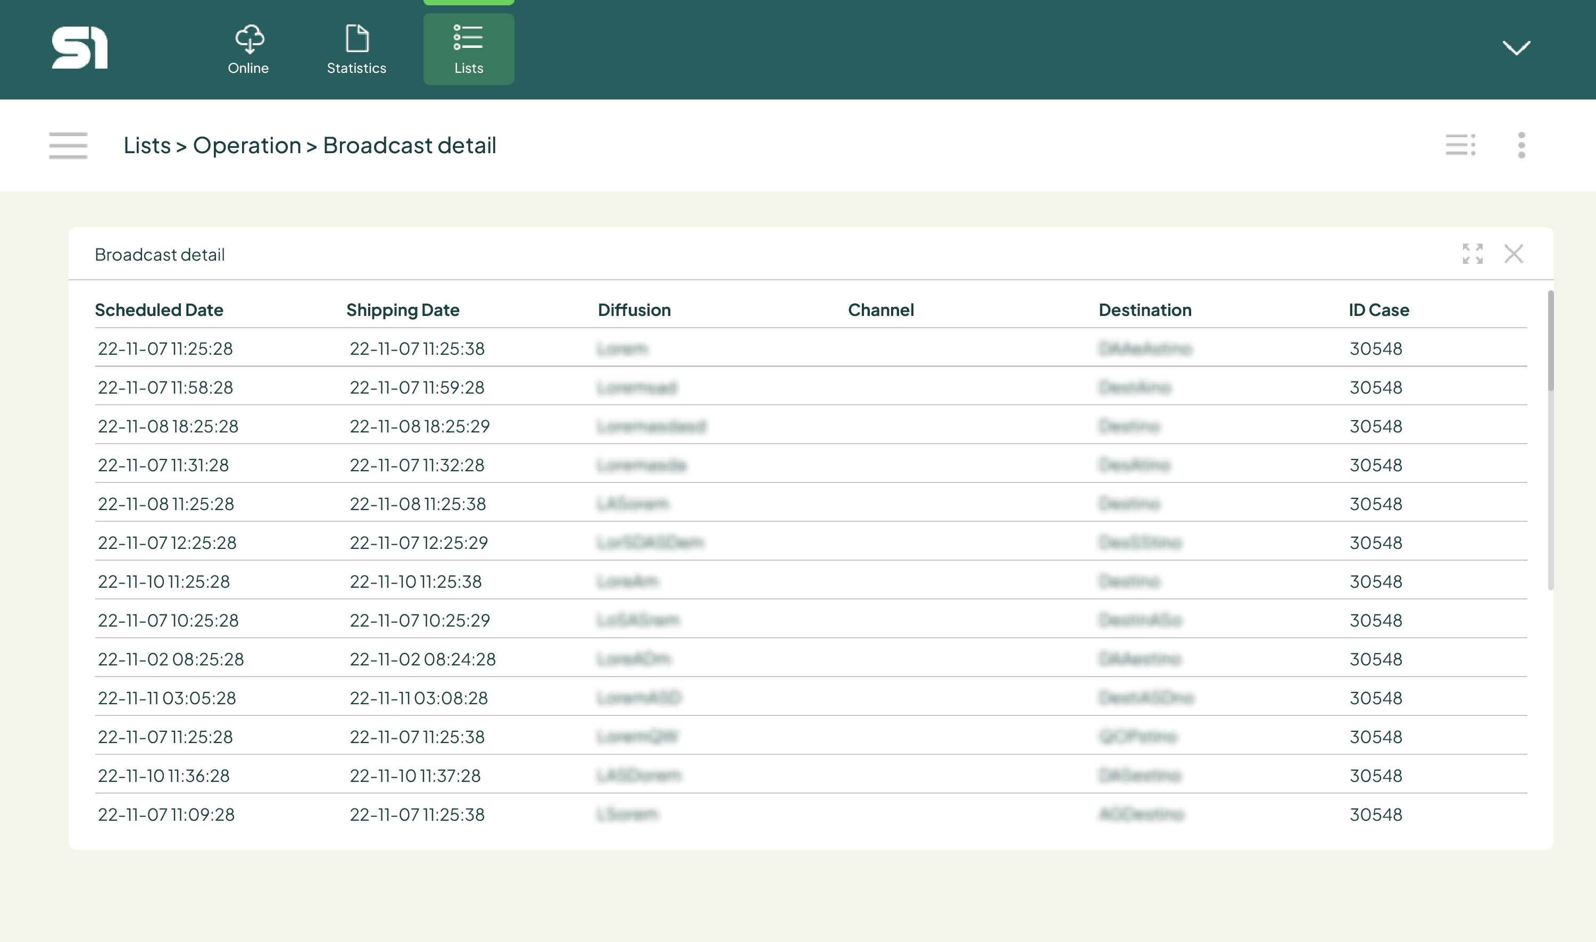
Task: Click the Lists breadcrumb link
Action: coord(147,145)
